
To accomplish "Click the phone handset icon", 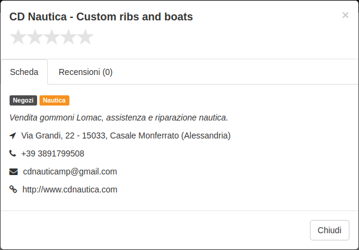I will [13, 153].
